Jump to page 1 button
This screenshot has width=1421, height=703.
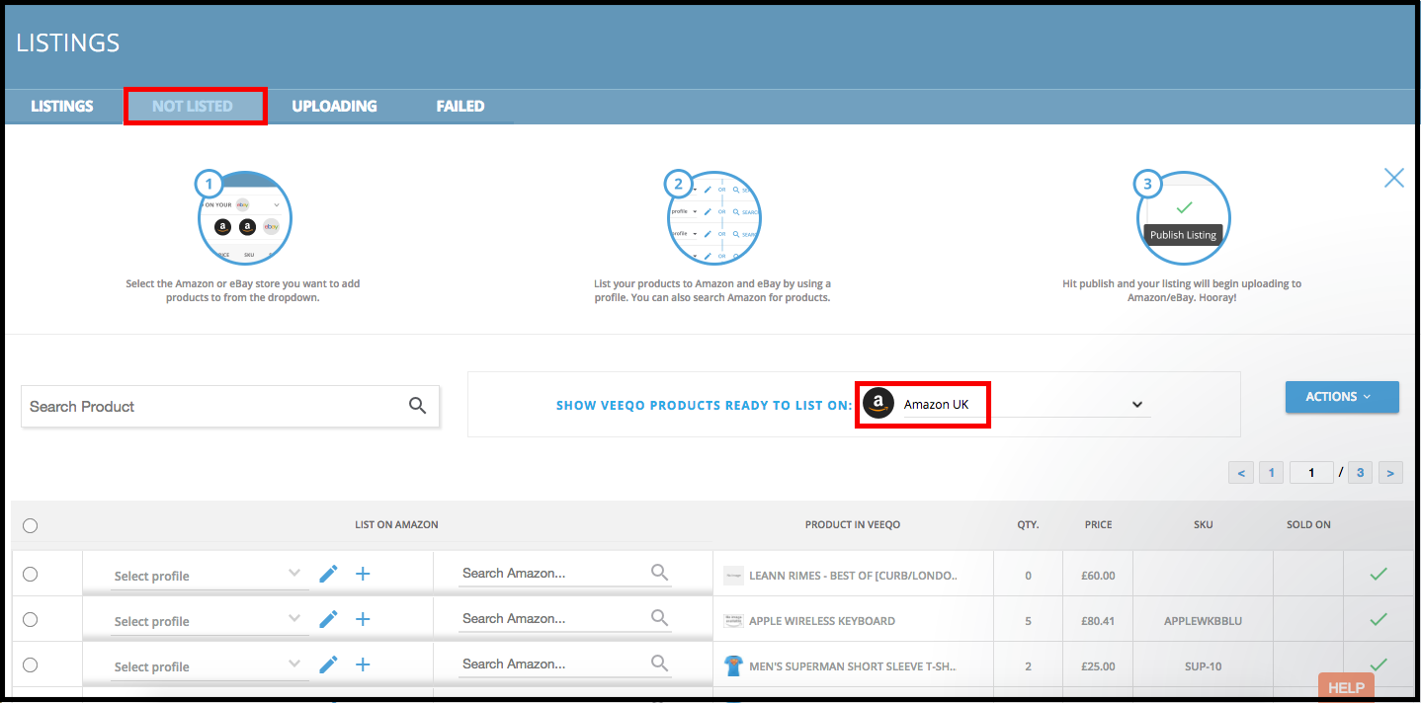coord(1271,473)
